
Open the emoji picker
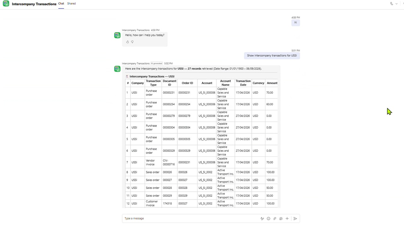[269, 218]
